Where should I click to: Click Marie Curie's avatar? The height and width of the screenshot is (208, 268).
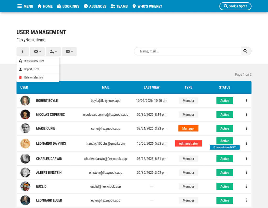point(25,128)
